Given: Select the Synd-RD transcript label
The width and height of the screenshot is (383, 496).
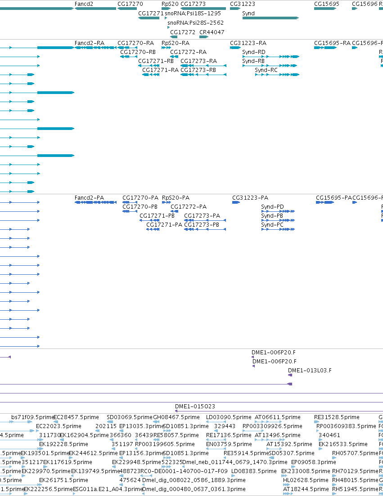Looking at the screenshot, I should [254, 52].
